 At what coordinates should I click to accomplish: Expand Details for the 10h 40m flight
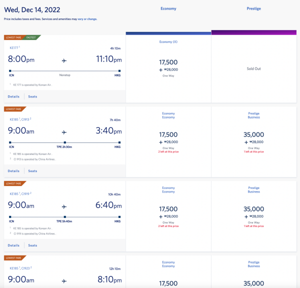pyautogui.click(x=13, y=245)
